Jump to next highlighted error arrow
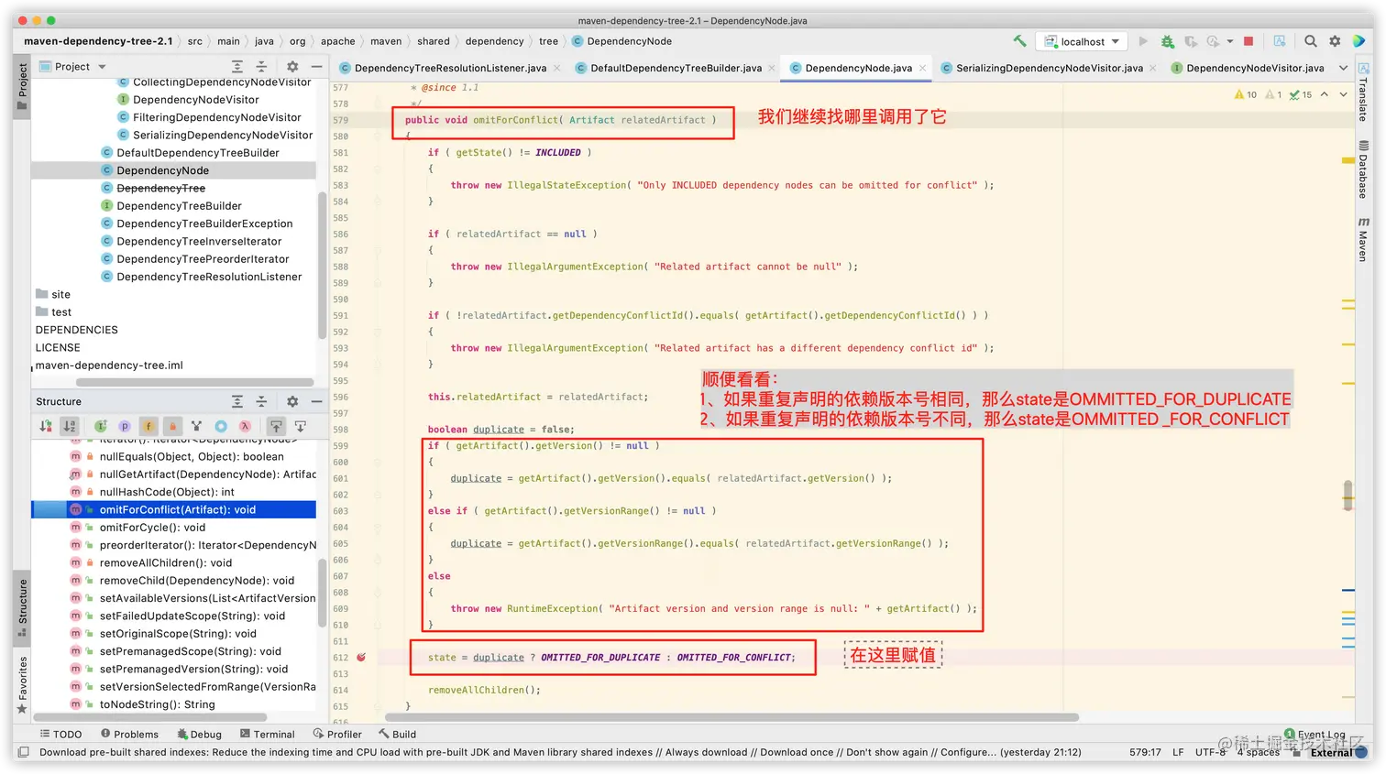 1343,94
